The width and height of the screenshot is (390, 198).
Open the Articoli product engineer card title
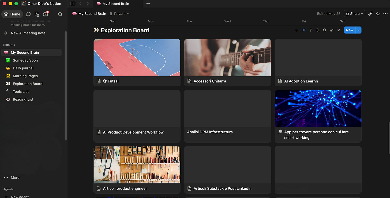pos(125,188)
